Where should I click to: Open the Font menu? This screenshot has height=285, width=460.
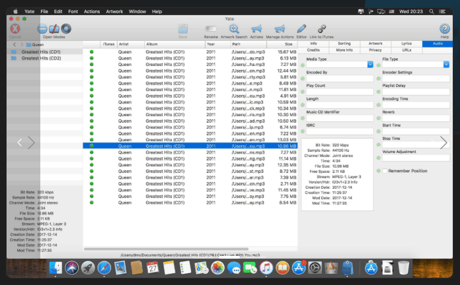point(73,11)
